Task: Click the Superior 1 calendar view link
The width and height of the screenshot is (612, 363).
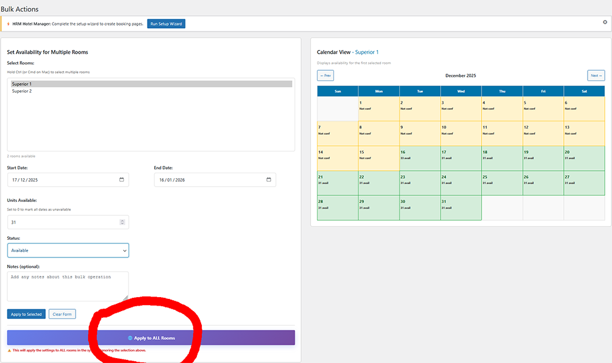Action: (x=366, y=52)
